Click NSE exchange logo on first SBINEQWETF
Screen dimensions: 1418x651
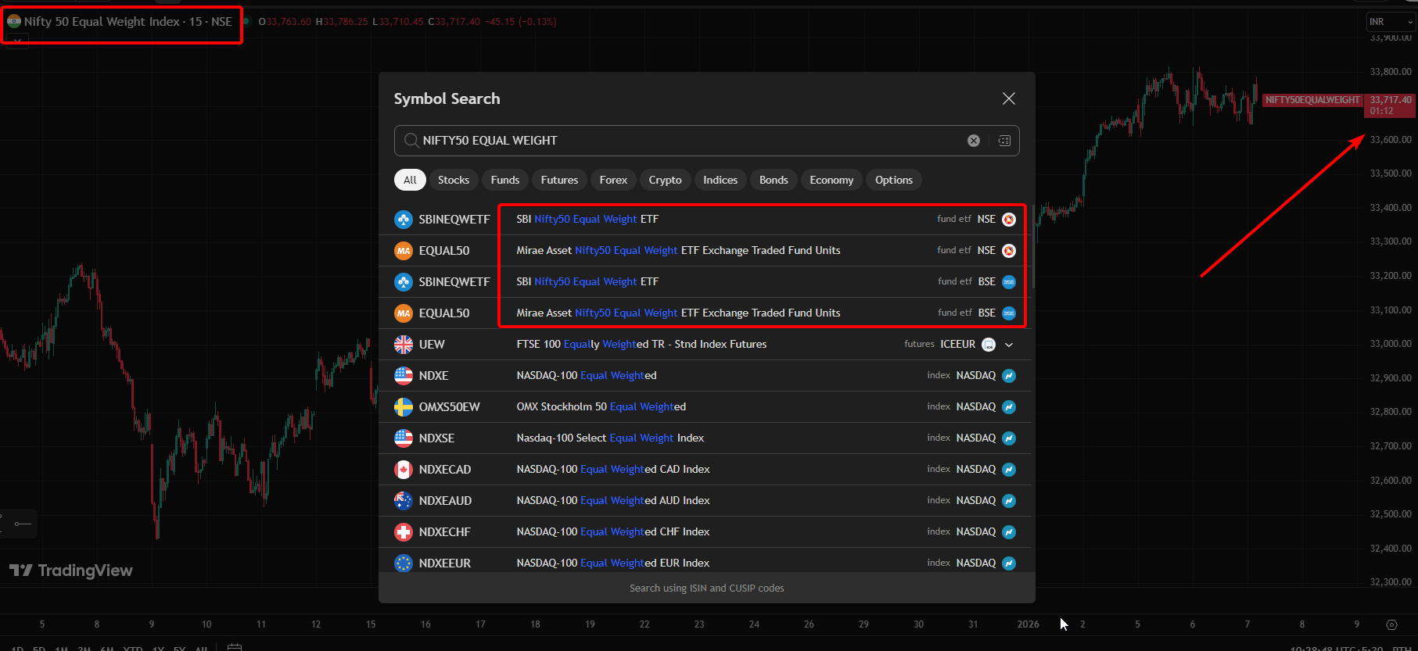[x=1009, y=220]
